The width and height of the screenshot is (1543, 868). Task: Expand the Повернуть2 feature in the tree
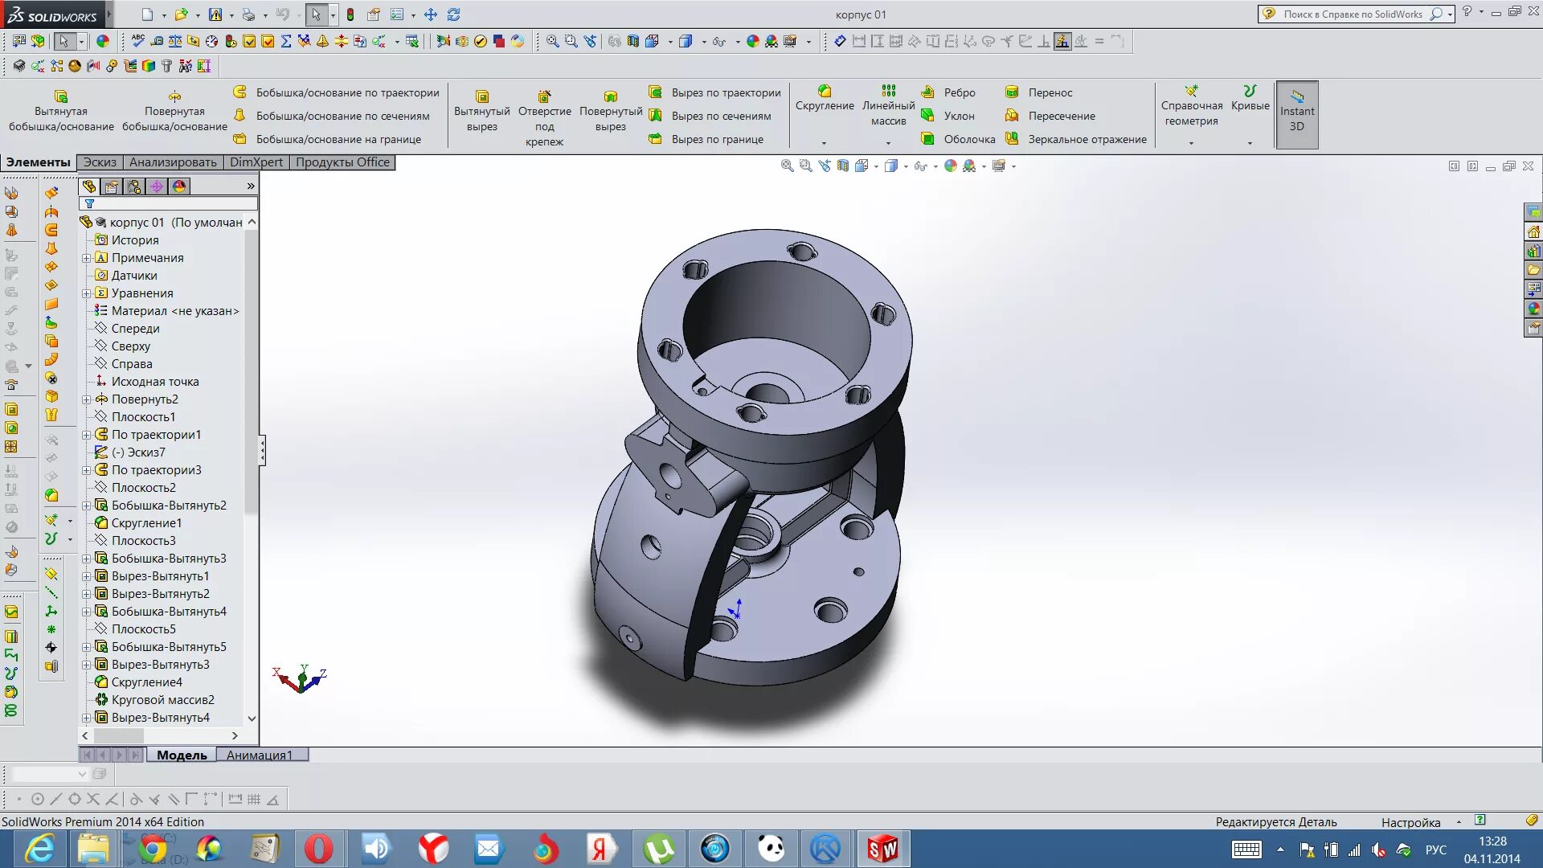(87, 399)
